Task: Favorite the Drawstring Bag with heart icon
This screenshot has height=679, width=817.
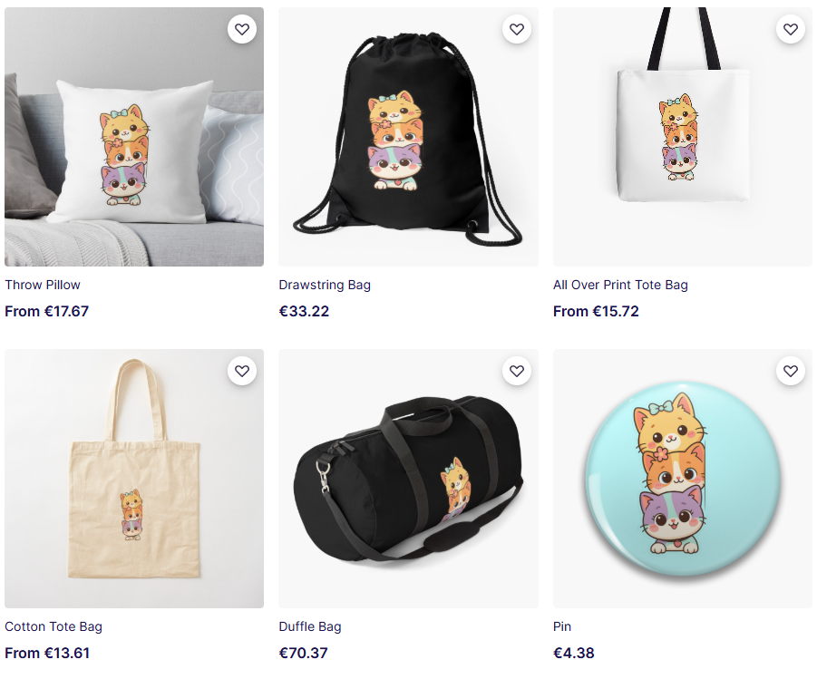Action: 516,29
